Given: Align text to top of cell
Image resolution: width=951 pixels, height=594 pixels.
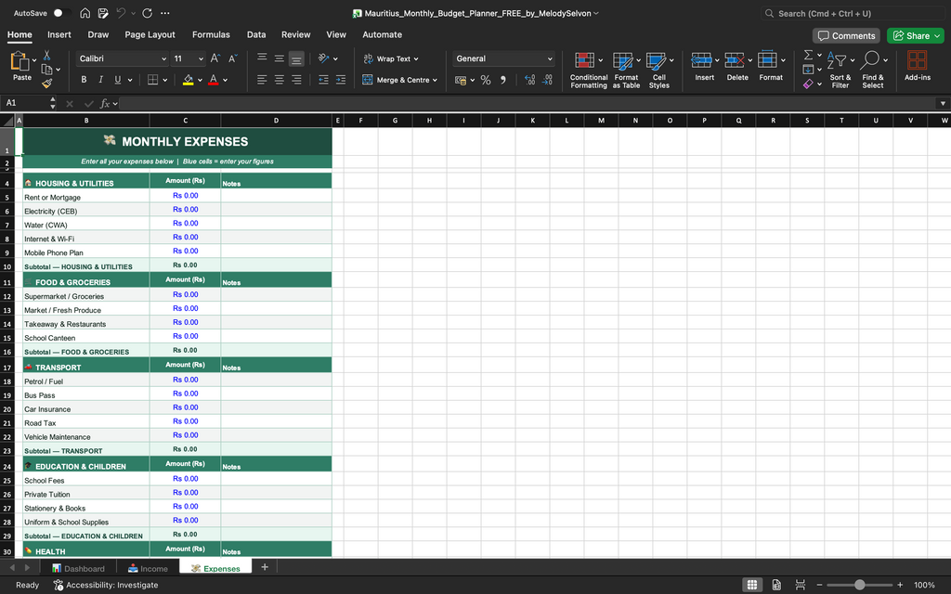Looking at the screenshot, I should [x=262, y=58].
